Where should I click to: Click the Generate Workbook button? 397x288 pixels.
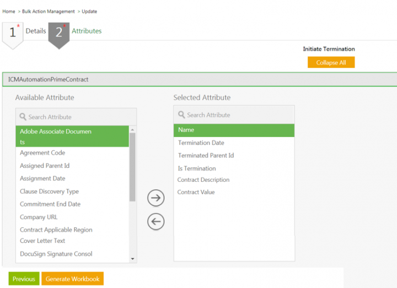tap(72, 279)
